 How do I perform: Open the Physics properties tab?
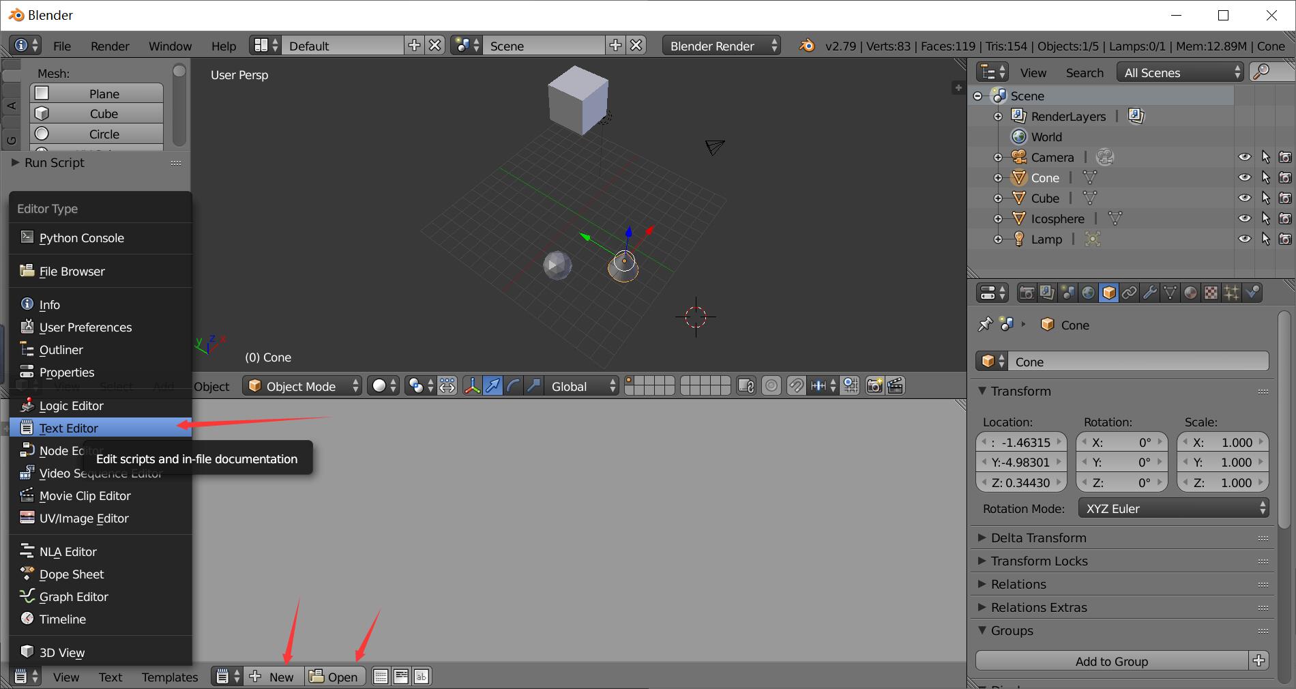pyautogui.click(x=1252, y=293)
